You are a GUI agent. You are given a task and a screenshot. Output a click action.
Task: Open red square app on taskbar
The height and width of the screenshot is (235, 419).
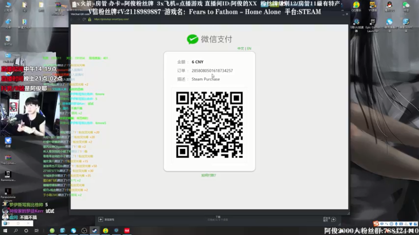tap(127, 230)
